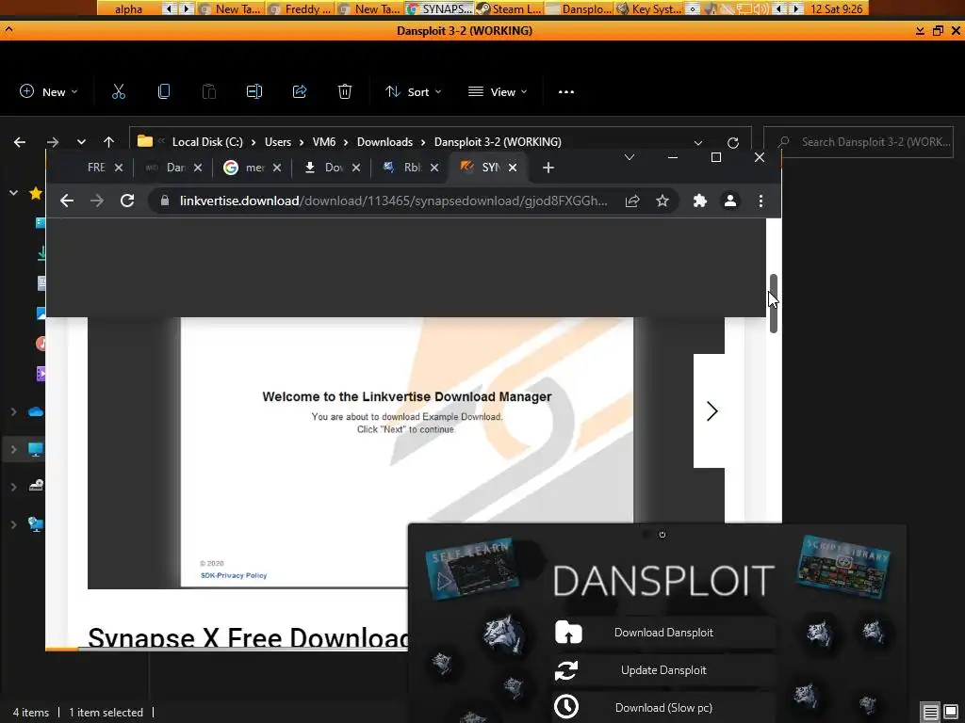Click the Copy icon in Explorer toolbar
This screenshot has width=965, height=723.
click(164, 91)
